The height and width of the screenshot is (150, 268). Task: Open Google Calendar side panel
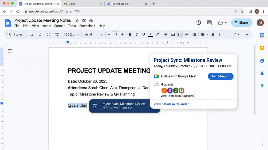pyautogui.click(x=262, y=35)
